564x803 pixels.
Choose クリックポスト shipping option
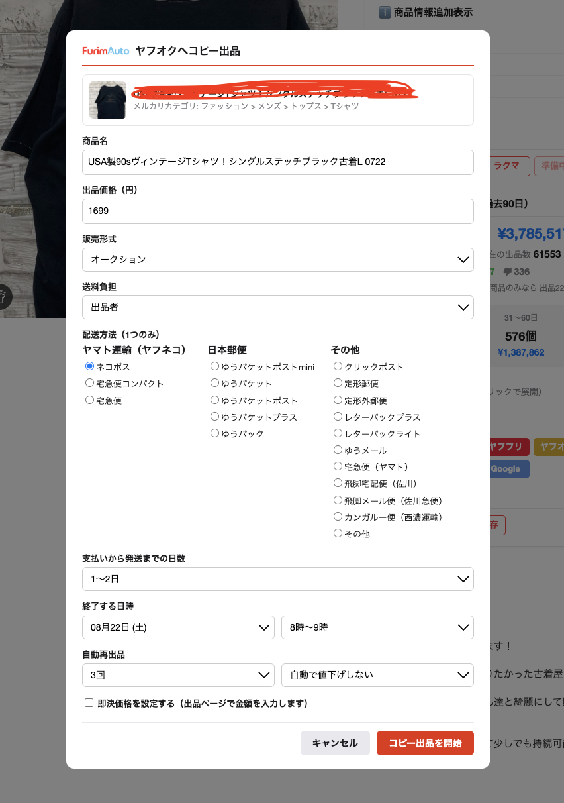tap(338, 366)
